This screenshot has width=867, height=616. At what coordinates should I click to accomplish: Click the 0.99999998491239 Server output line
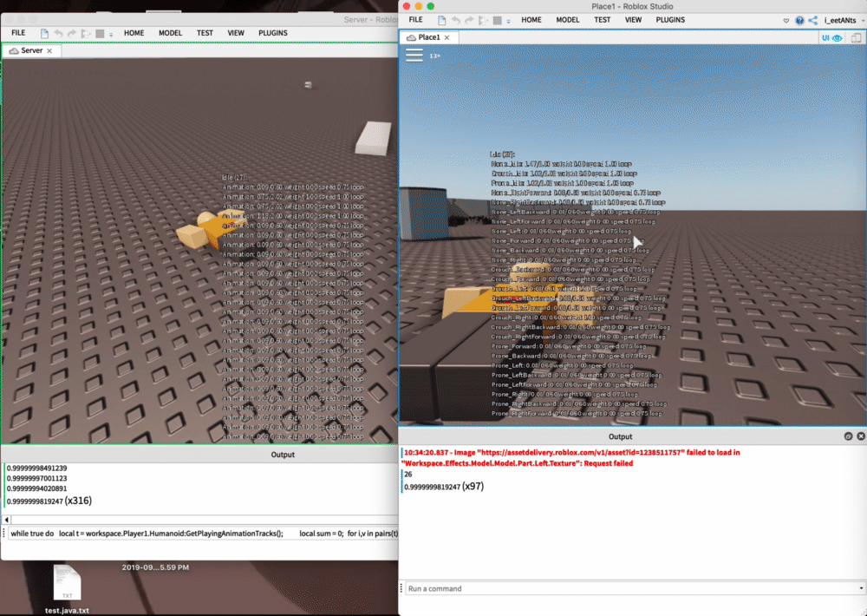36,469
